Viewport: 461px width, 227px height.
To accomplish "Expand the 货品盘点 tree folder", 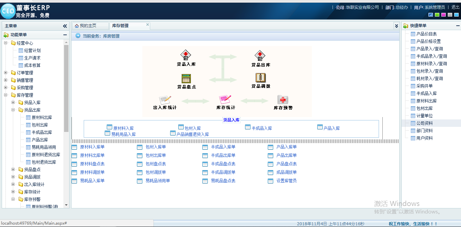I will click(x=13, y=169).
